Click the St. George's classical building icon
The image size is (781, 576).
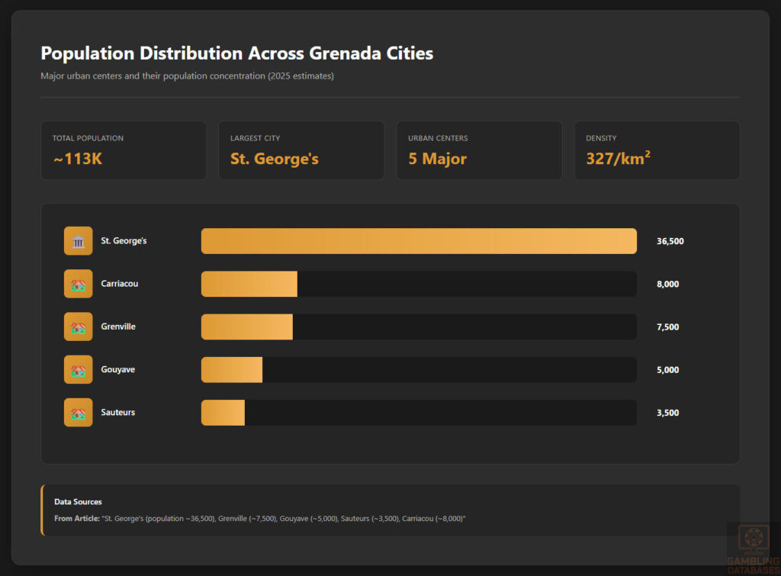78,240
